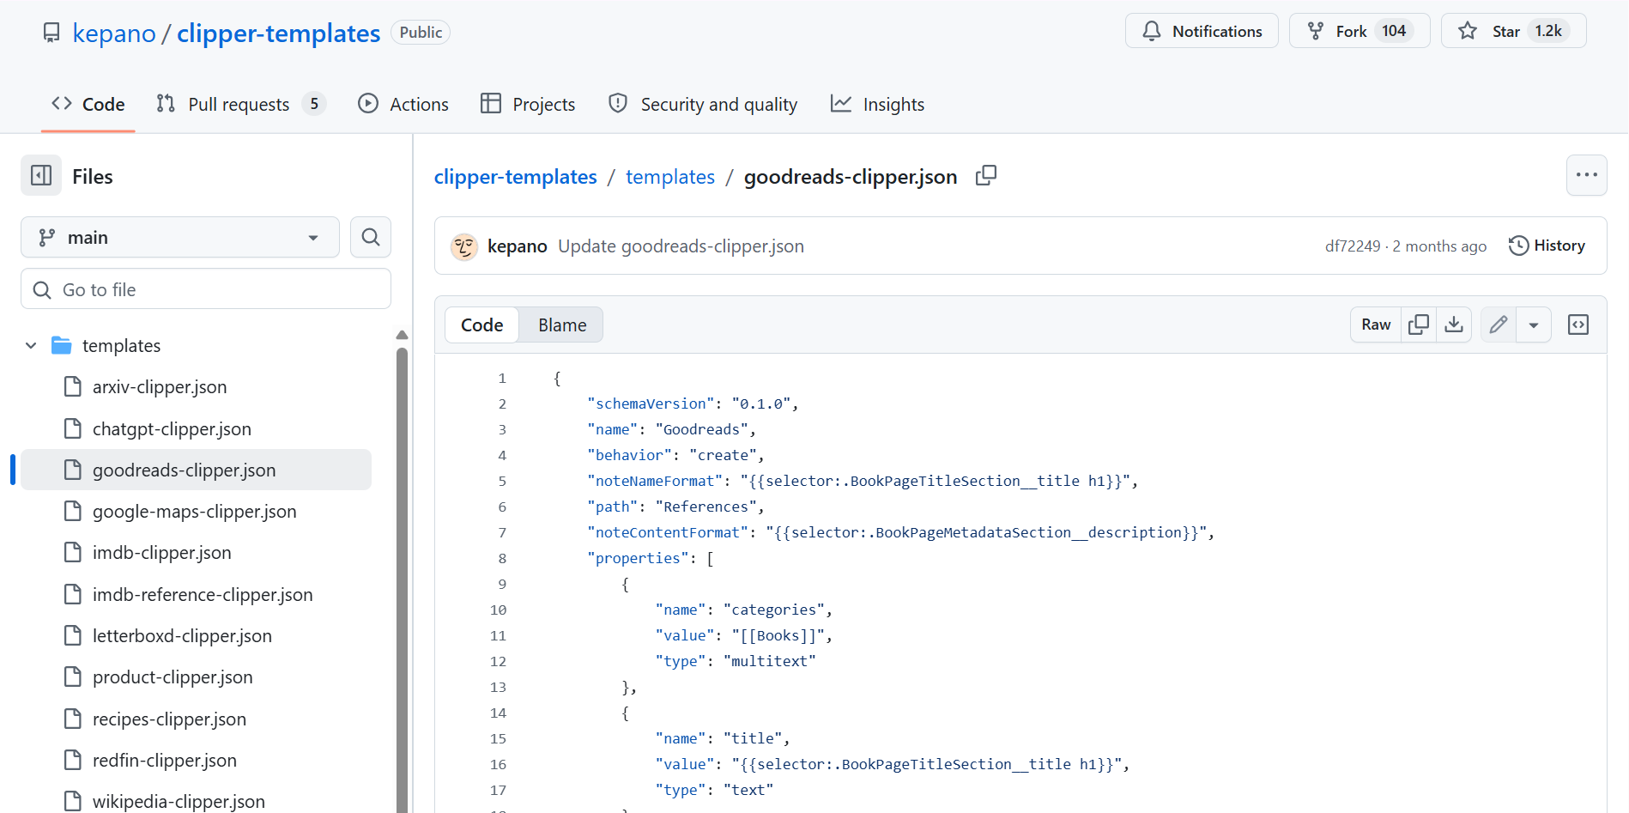Screen dimensions: 1629x813
Task: Open the main branch dropdown
Action: coord(180,237)
